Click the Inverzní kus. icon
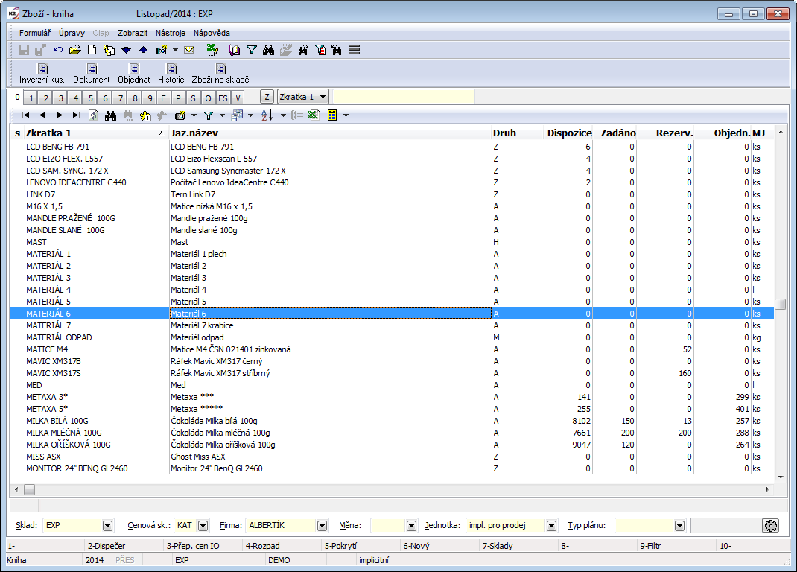Screen dimensions: 797x572 pos(42,73)
